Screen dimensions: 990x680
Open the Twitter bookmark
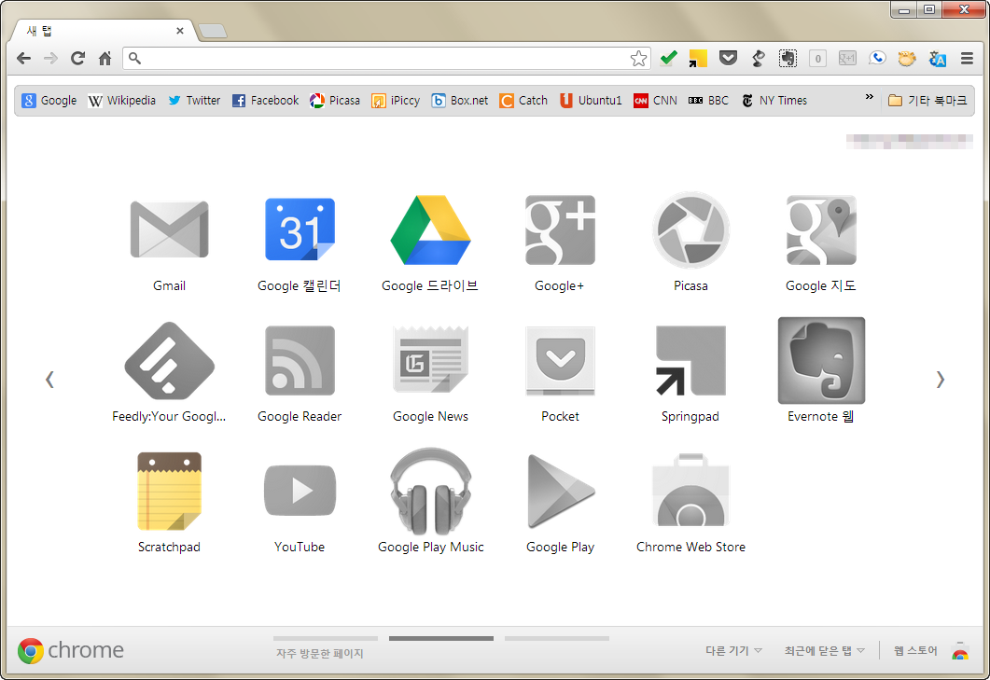coord(194,101)
